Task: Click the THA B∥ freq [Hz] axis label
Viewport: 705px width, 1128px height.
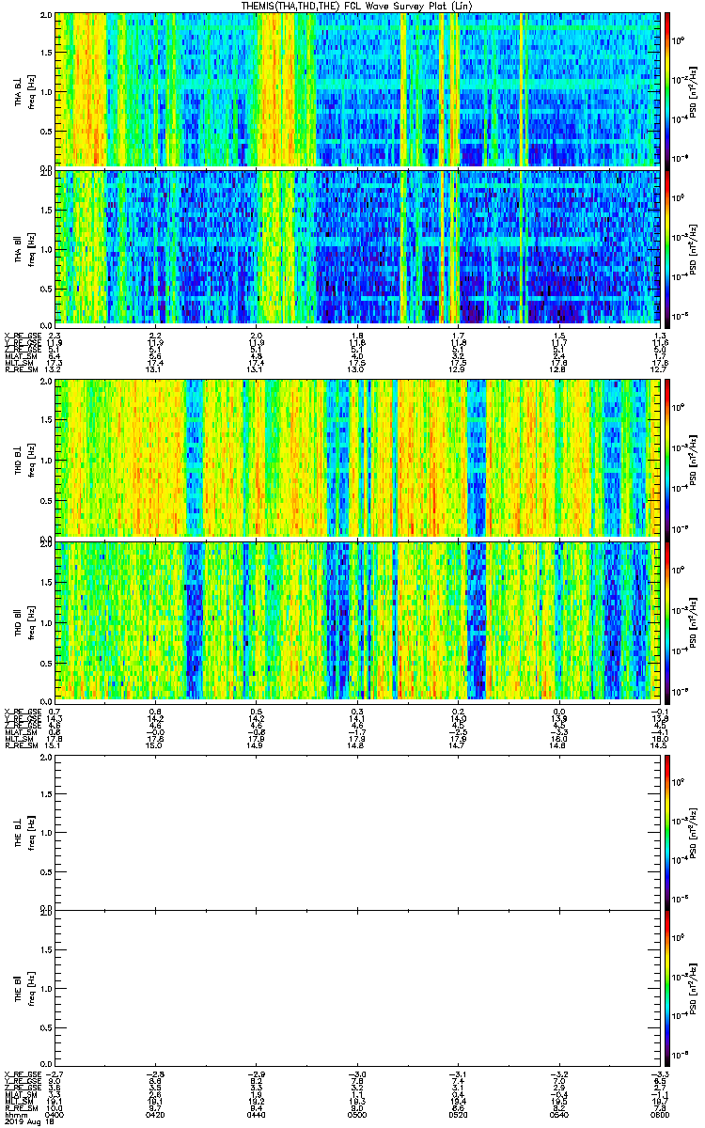Action: [30, 248]
